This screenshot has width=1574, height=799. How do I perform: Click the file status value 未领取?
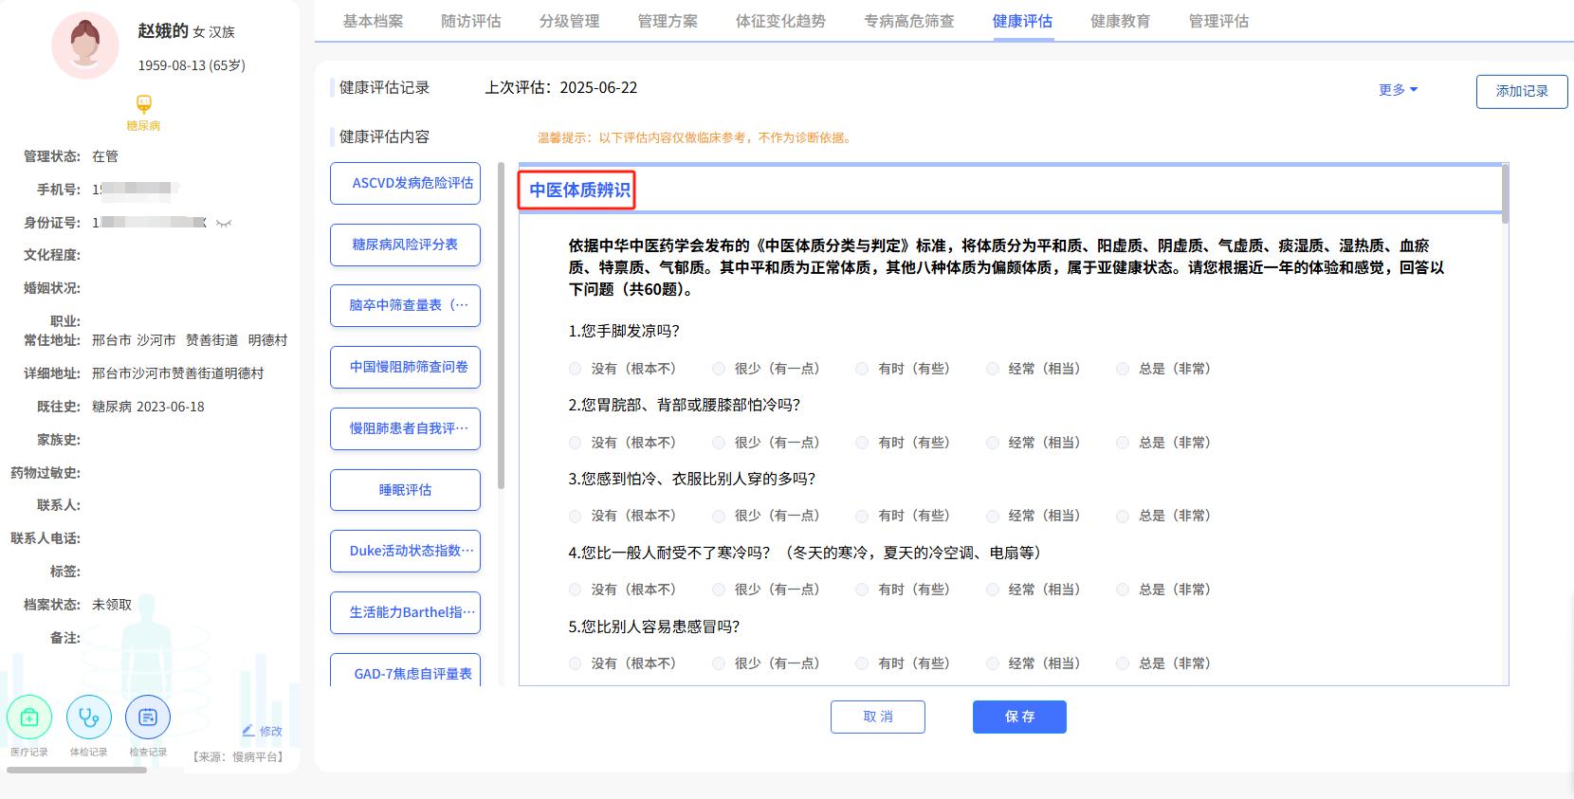click(x=112, y=605)
